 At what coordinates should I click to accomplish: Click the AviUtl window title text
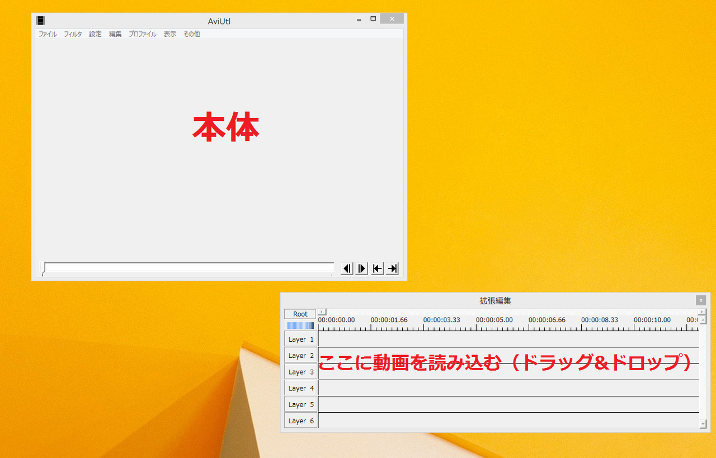pyautogui.click(x=219, y=21)
